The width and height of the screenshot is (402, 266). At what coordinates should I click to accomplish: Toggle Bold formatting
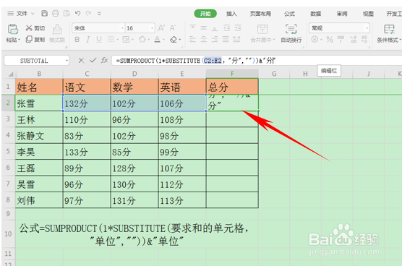(x=77, y=40)
